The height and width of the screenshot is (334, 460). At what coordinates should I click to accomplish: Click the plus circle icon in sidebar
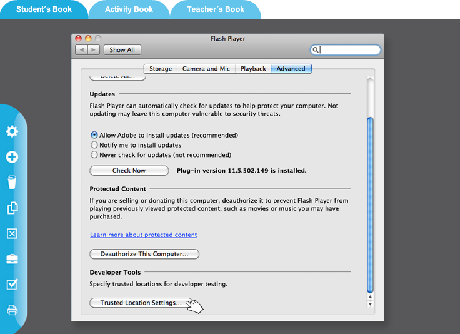[x=12, y=157]
